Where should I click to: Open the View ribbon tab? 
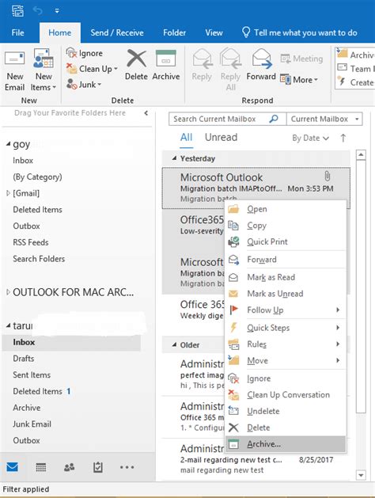(214, 32)
